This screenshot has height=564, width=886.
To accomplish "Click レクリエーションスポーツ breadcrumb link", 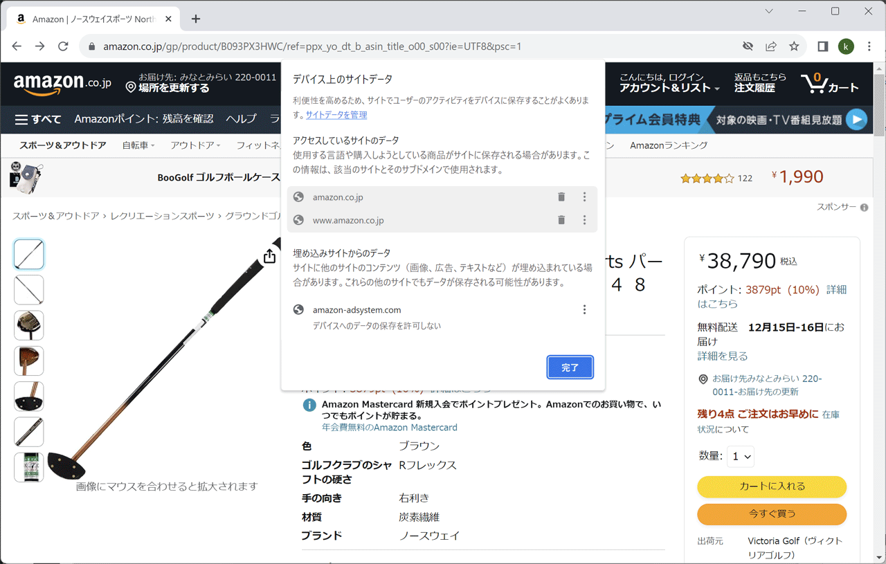I will [163, 216].
